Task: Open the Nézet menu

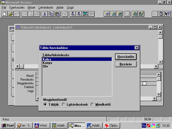Action: click(x=31, y=8)
